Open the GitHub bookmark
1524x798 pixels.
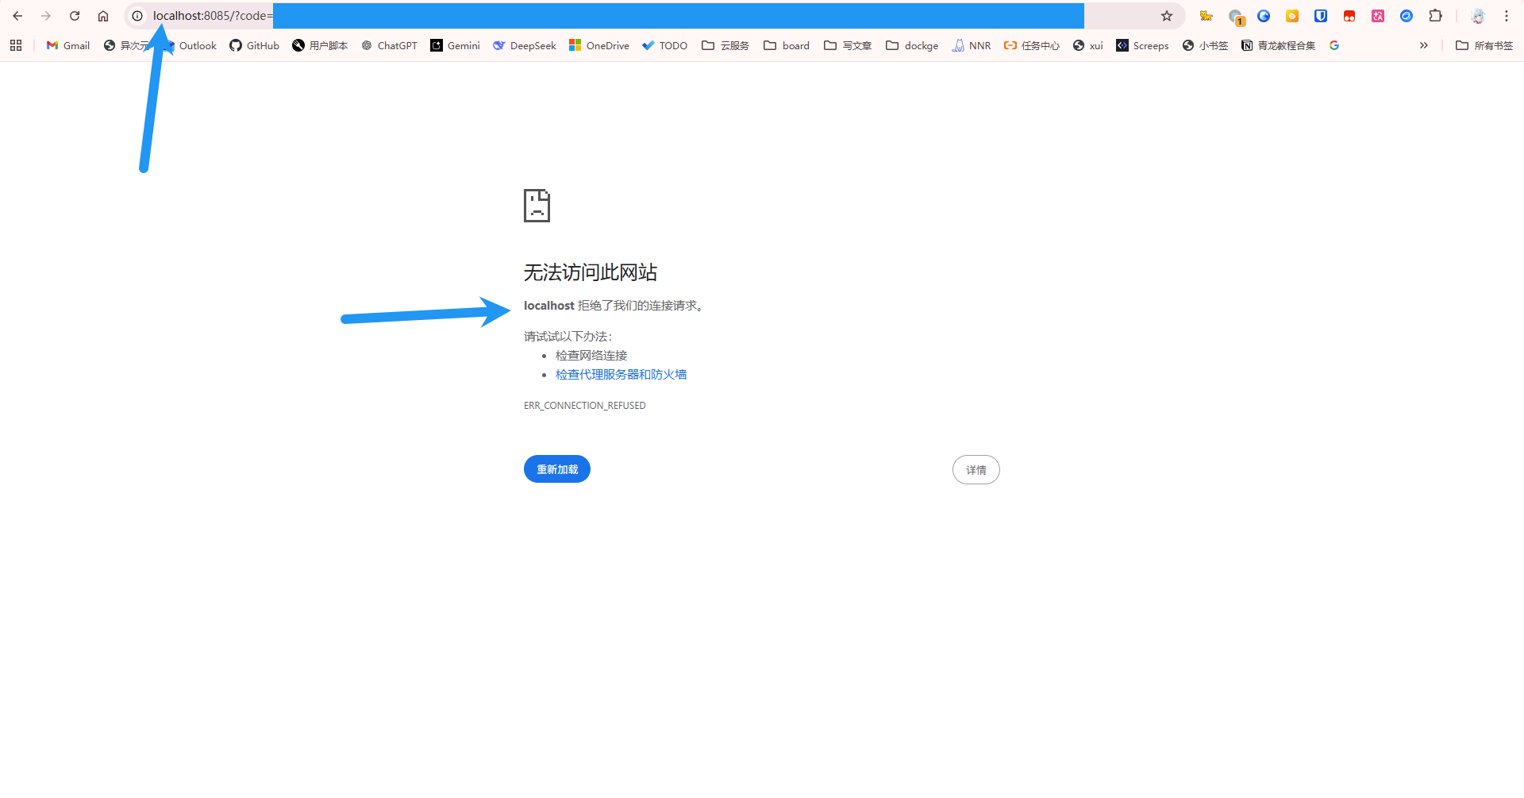click(x=255, y=45)
